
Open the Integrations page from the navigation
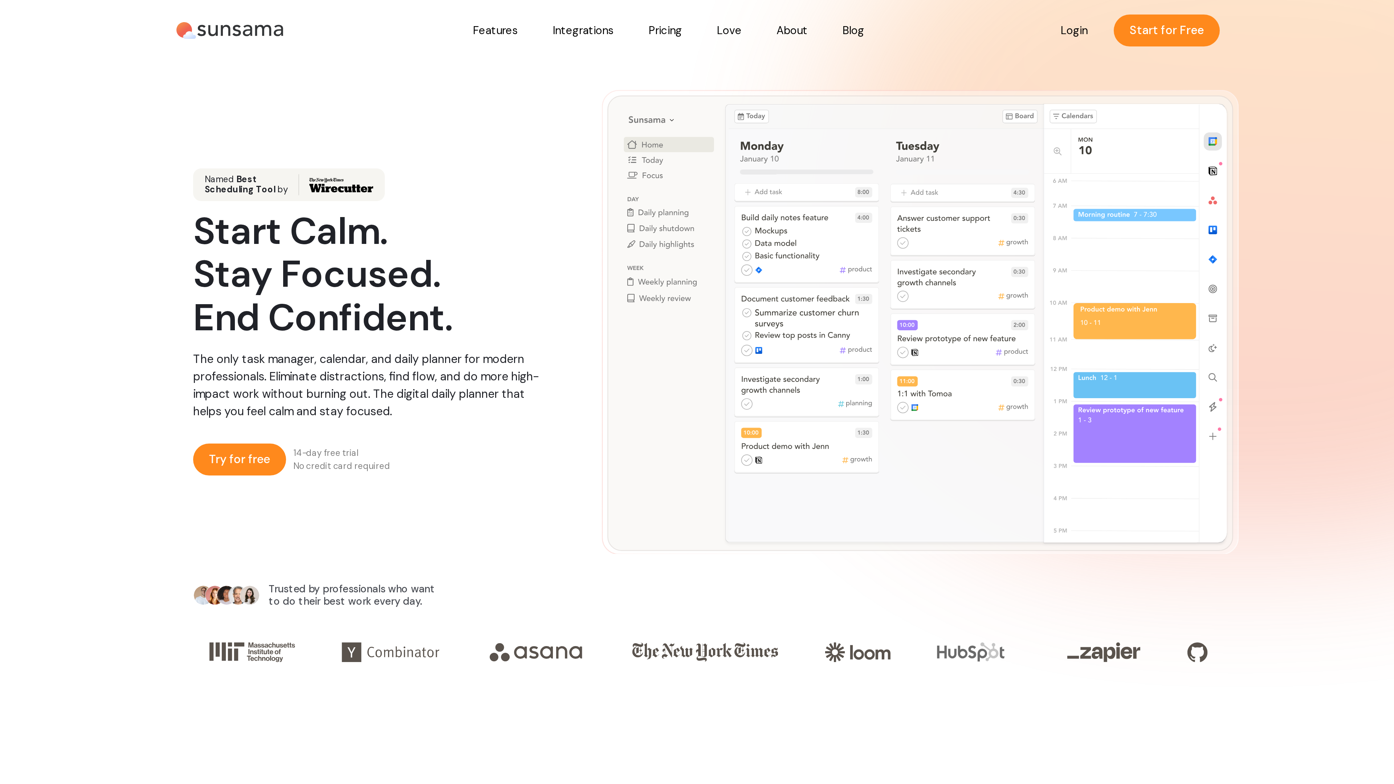coord(583,30)
